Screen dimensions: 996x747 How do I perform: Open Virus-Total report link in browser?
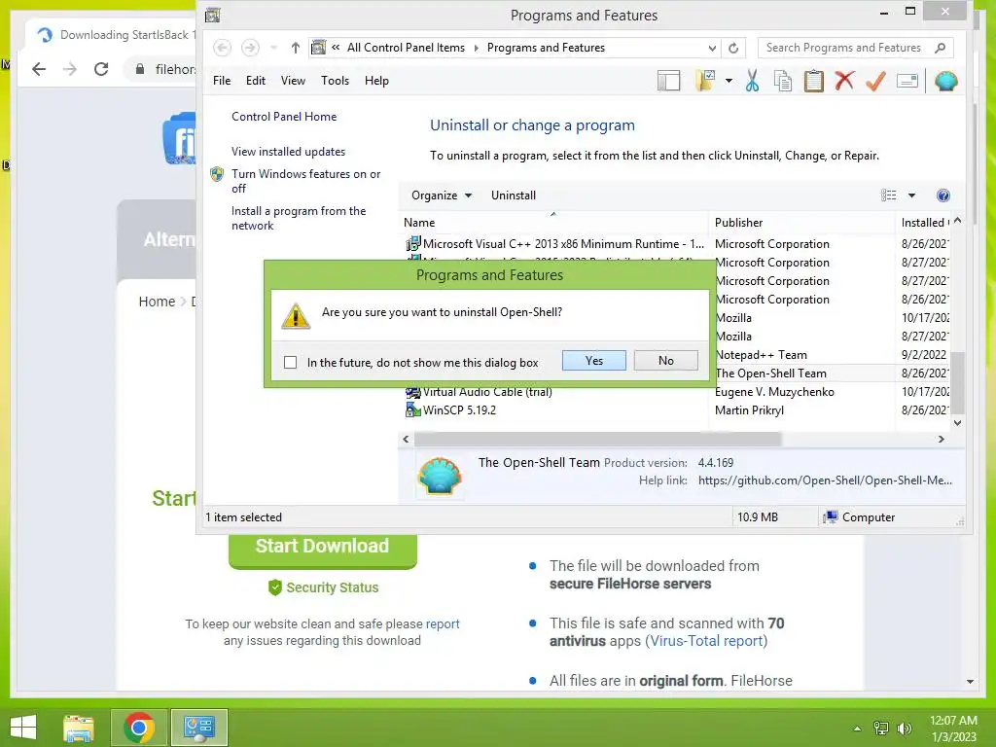coord(706,641)
